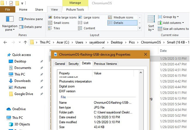Switch to the Home ribbon tab
Image resolution: width=190 pixels, height=130 pixels.
[23, 10]
